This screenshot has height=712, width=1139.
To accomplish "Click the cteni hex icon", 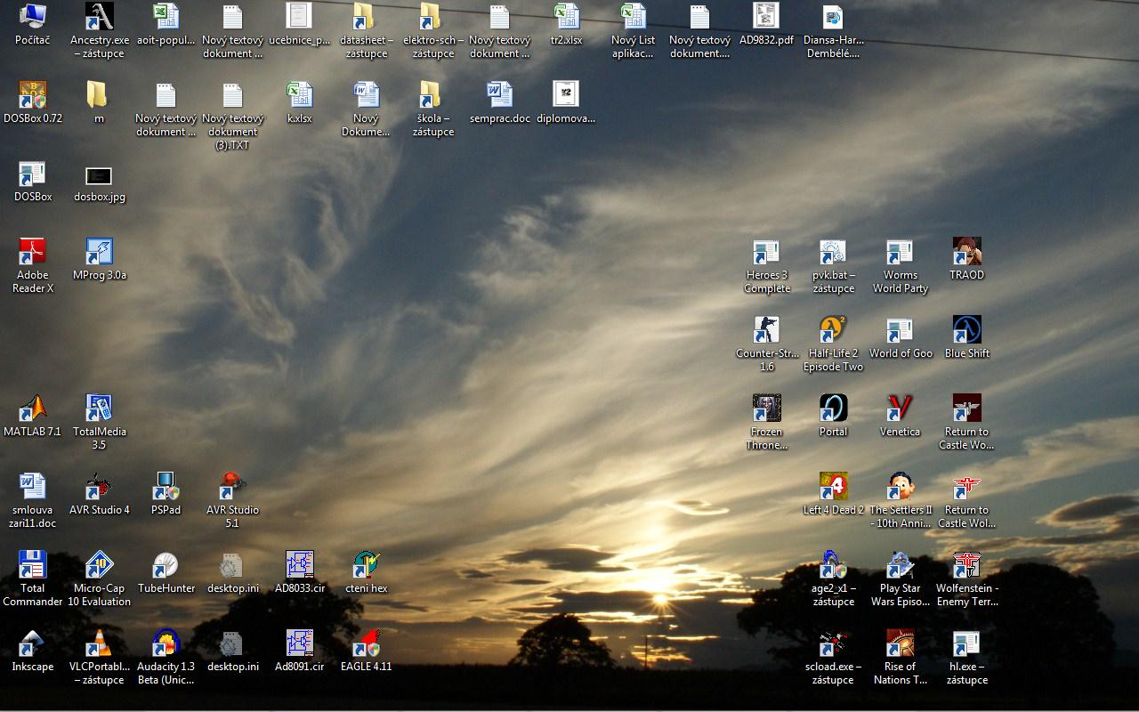I will coord(366,565).
